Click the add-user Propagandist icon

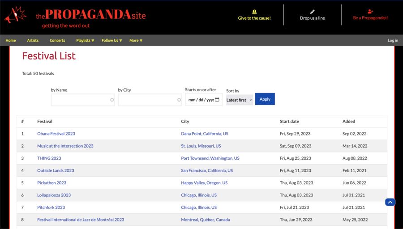pos(370,12)
